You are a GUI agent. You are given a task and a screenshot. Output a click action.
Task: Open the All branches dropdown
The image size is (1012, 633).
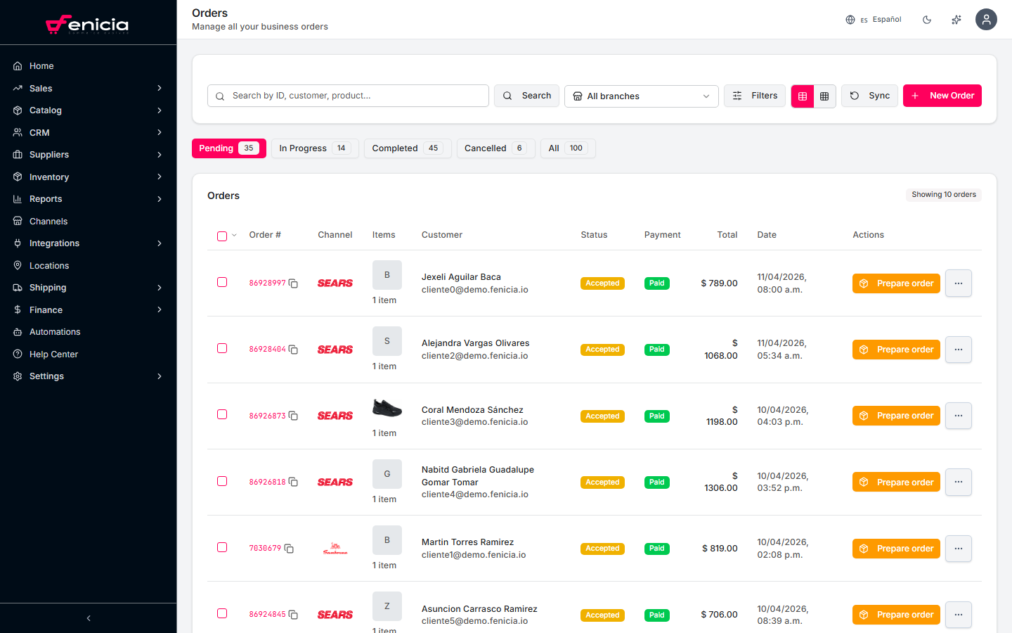point(640,96)
